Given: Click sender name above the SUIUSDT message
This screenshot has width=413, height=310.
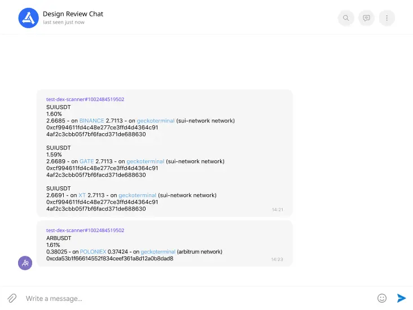Looking at the screenshot, I should (85, 99).
